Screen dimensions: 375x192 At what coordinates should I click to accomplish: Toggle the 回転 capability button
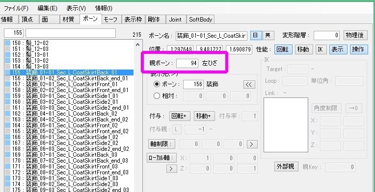click(283, 49)
